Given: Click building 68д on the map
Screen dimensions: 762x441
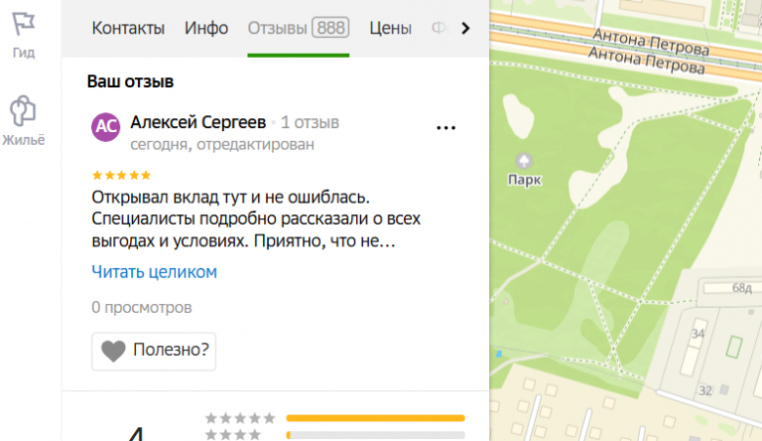Looking at the screenshot, I should point(741,288).
